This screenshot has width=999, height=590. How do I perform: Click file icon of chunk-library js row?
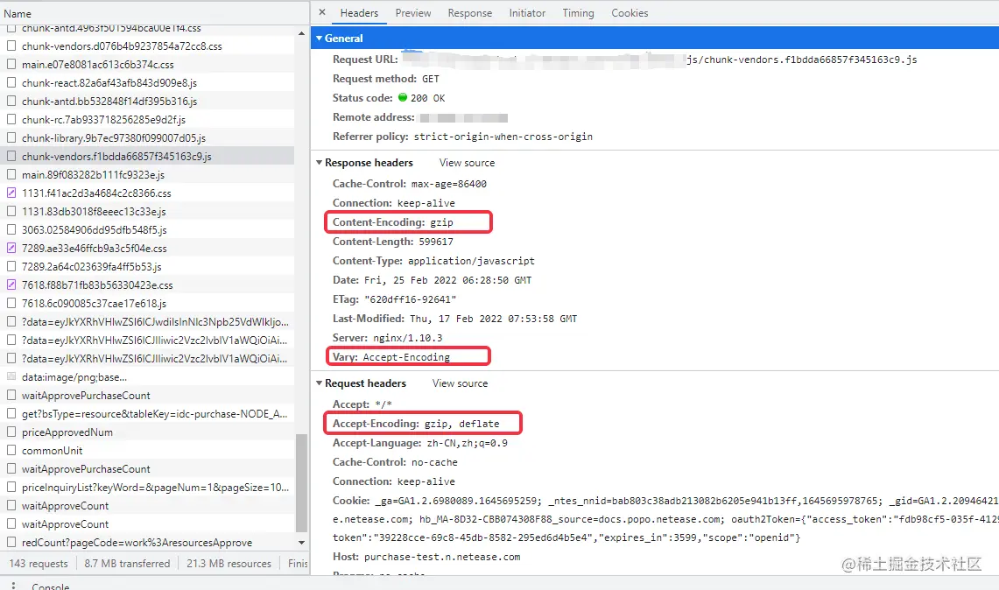coord(11,137)
